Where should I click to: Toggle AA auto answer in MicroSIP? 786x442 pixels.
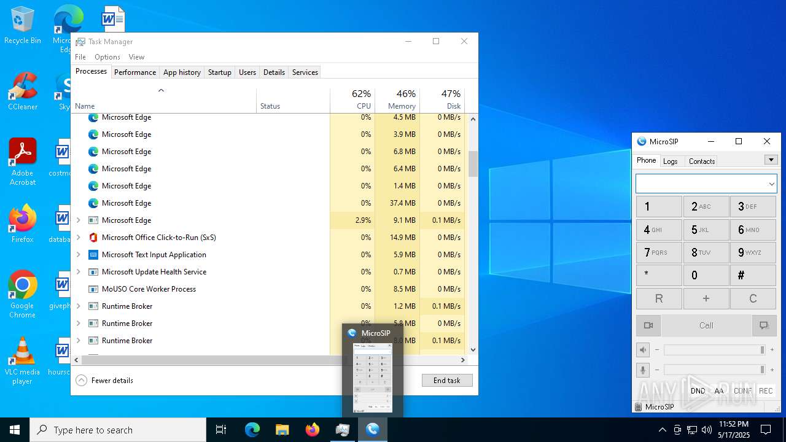(719, 391)
